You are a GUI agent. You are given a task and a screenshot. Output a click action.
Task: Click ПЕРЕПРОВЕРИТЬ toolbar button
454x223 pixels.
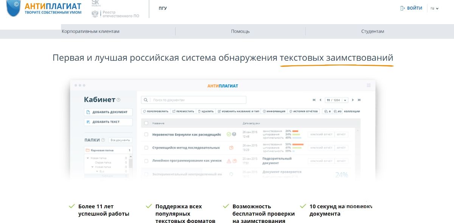(155, 111)
